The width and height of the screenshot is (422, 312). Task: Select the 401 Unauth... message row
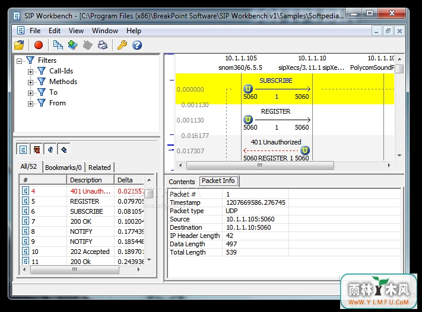click(x=83, y=191)
